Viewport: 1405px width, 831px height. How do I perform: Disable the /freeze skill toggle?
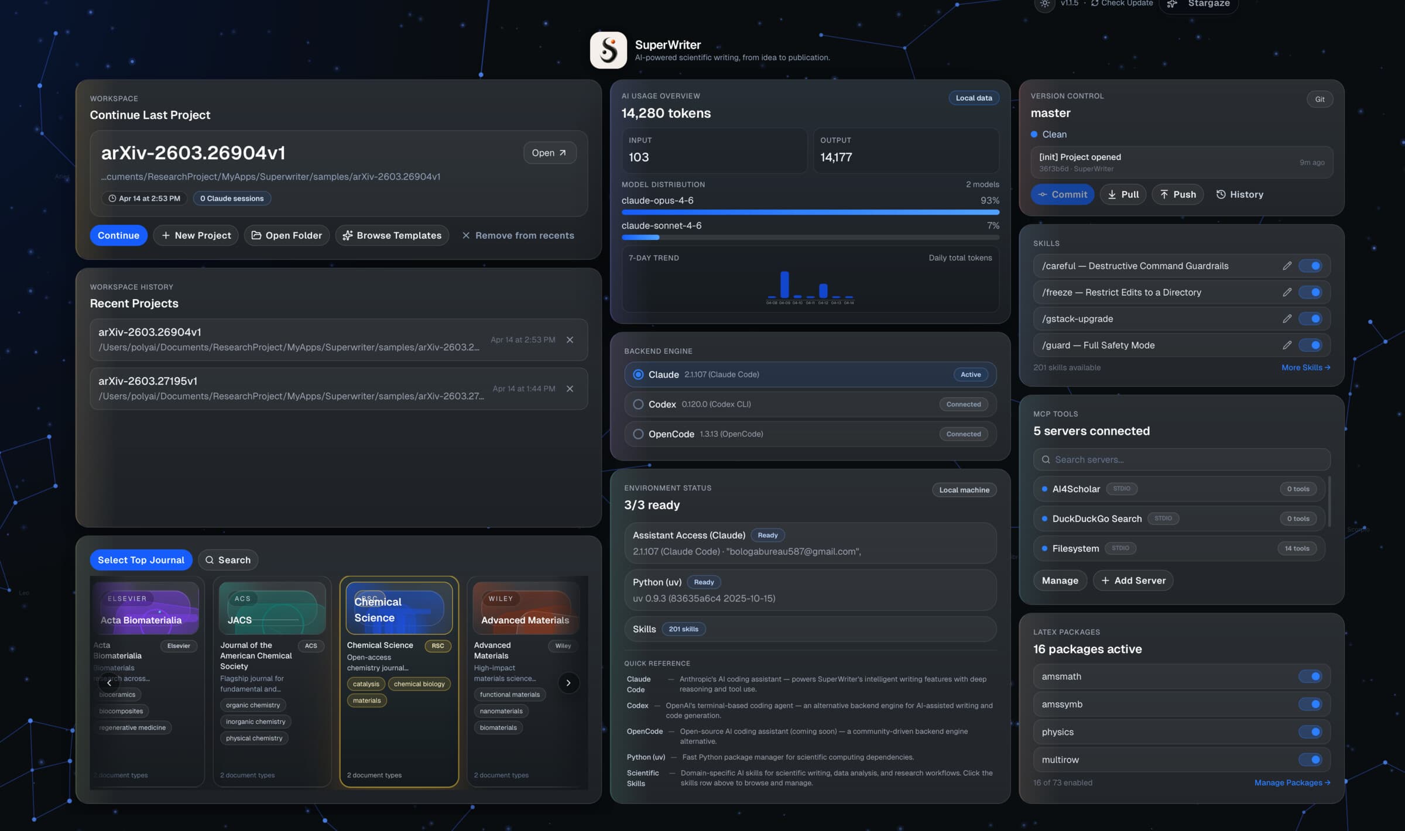[x=1311, y=292]
